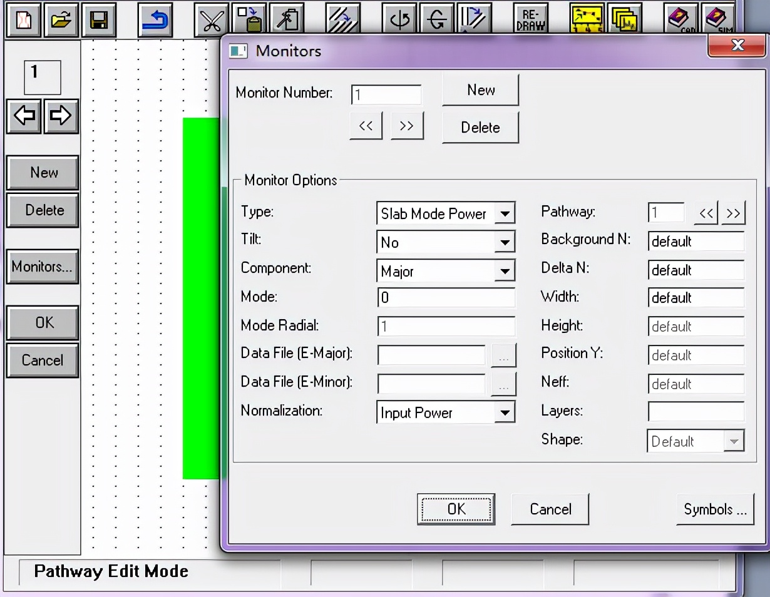770x597 pixels.
Task: Open the Type dropdown showing Slab Mode Power
Action: 505,213
